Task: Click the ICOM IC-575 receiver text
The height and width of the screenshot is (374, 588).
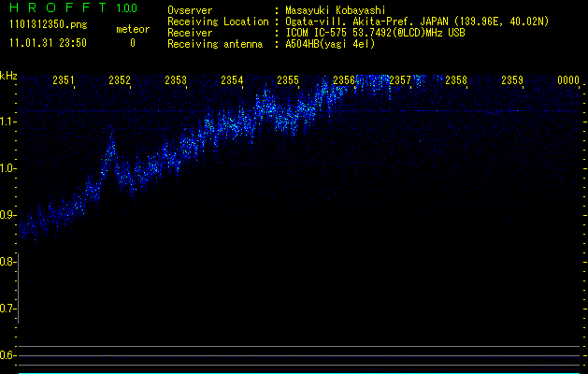Action: point(375,33)
